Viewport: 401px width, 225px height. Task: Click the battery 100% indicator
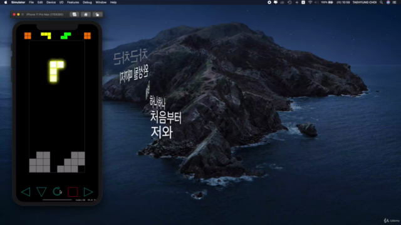(327, 2)
